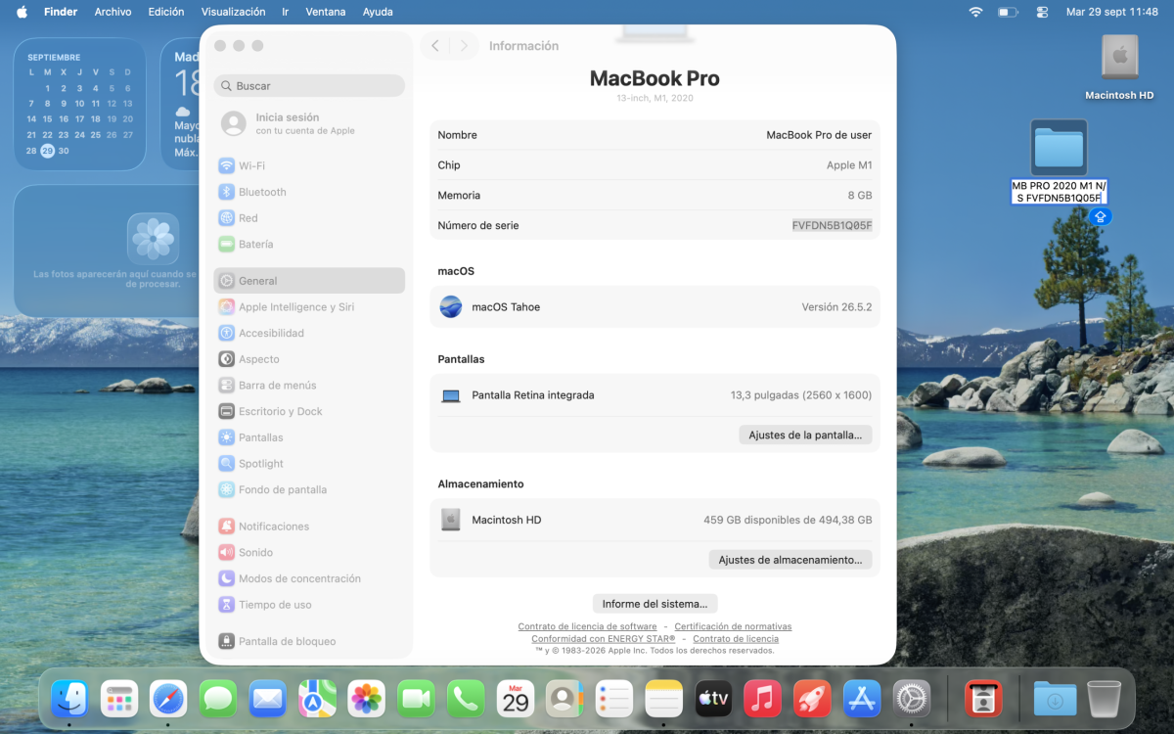Click the MacBook Pro de user name
Screen dimensions: 1174x734
[x=819, y=135]
